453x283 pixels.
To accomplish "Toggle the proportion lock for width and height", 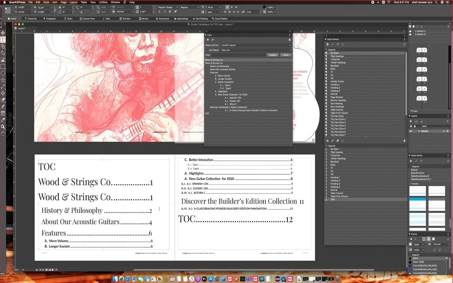I will (x=55, y=9).
